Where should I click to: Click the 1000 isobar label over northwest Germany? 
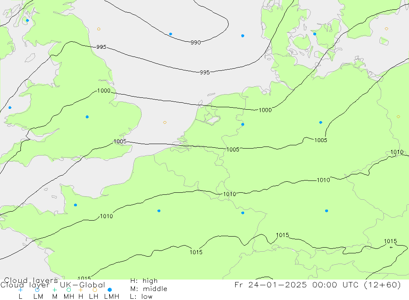click(x=265, y=110)
